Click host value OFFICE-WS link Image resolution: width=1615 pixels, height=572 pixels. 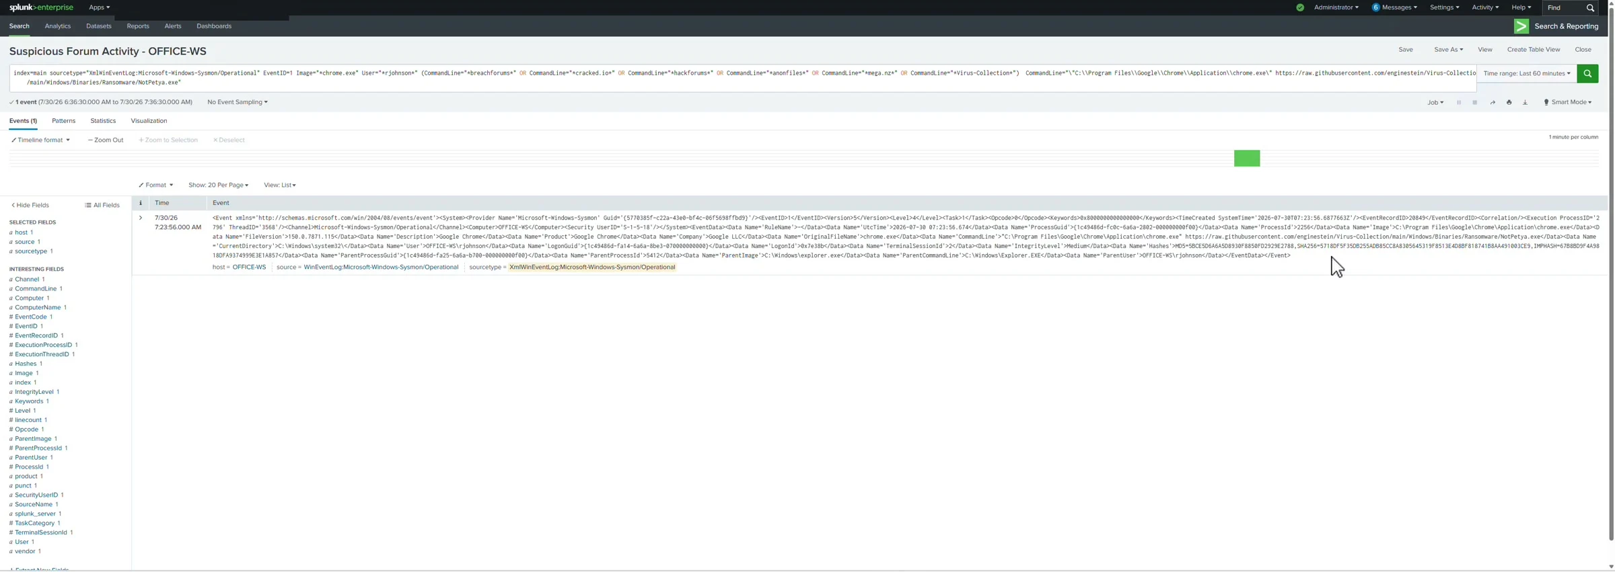[x=249, y=267]
